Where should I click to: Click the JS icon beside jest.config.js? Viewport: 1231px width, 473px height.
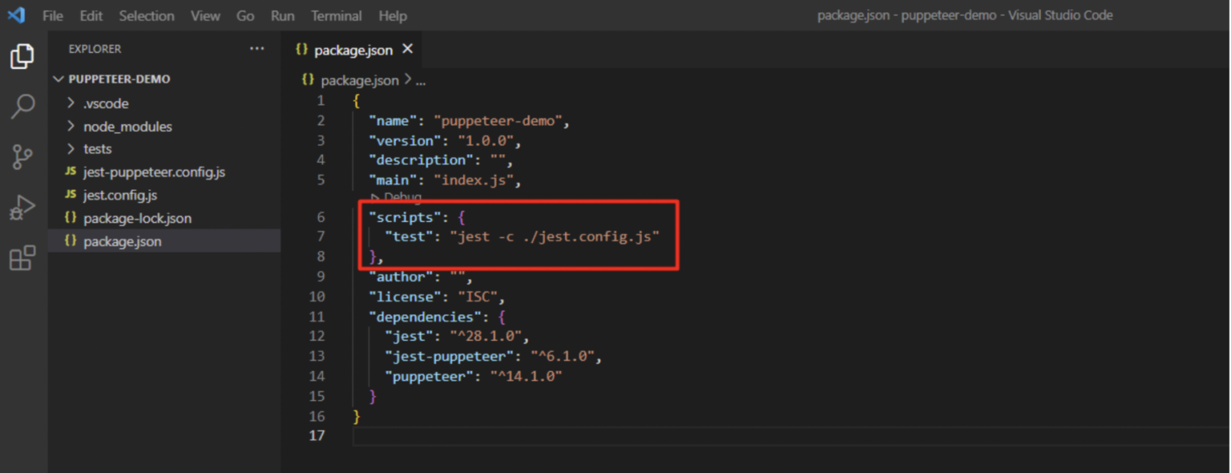coord(70,195)
